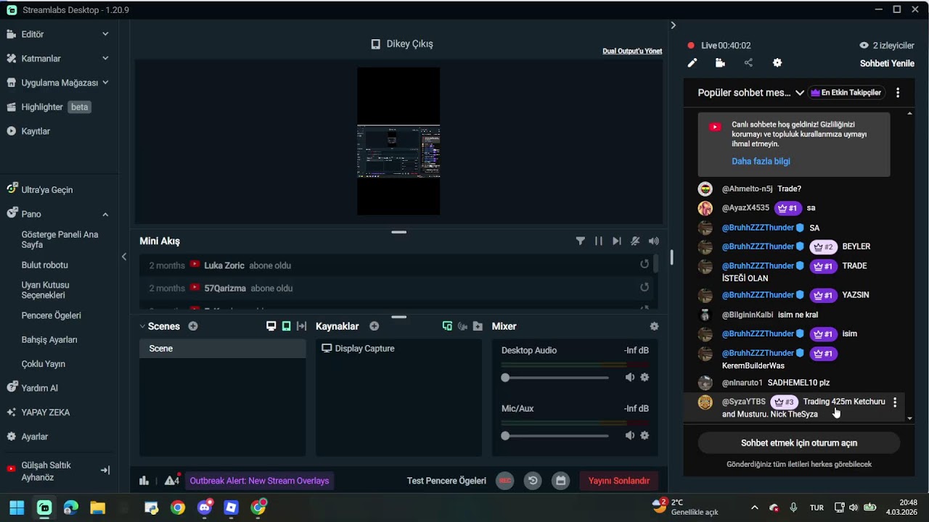Toggle the Mini Akış volume speaker
The image size is (929, 522).
pyautogui.click(x=653, y=241)
